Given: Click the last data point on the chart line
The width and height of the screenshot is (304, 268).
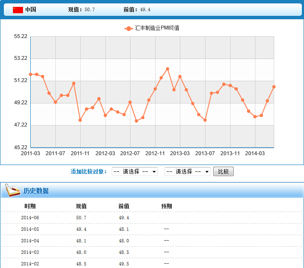Looking at the screenshot, I should tap(274, 87).
